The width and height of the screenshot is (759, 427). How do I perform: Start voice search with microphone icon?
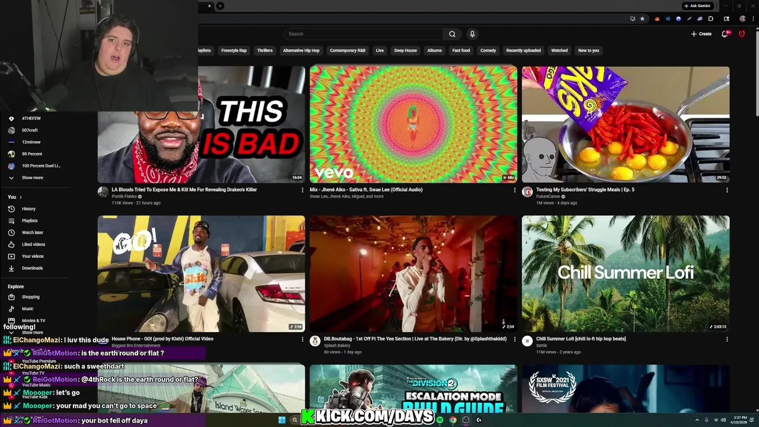(x=472, y=34)
